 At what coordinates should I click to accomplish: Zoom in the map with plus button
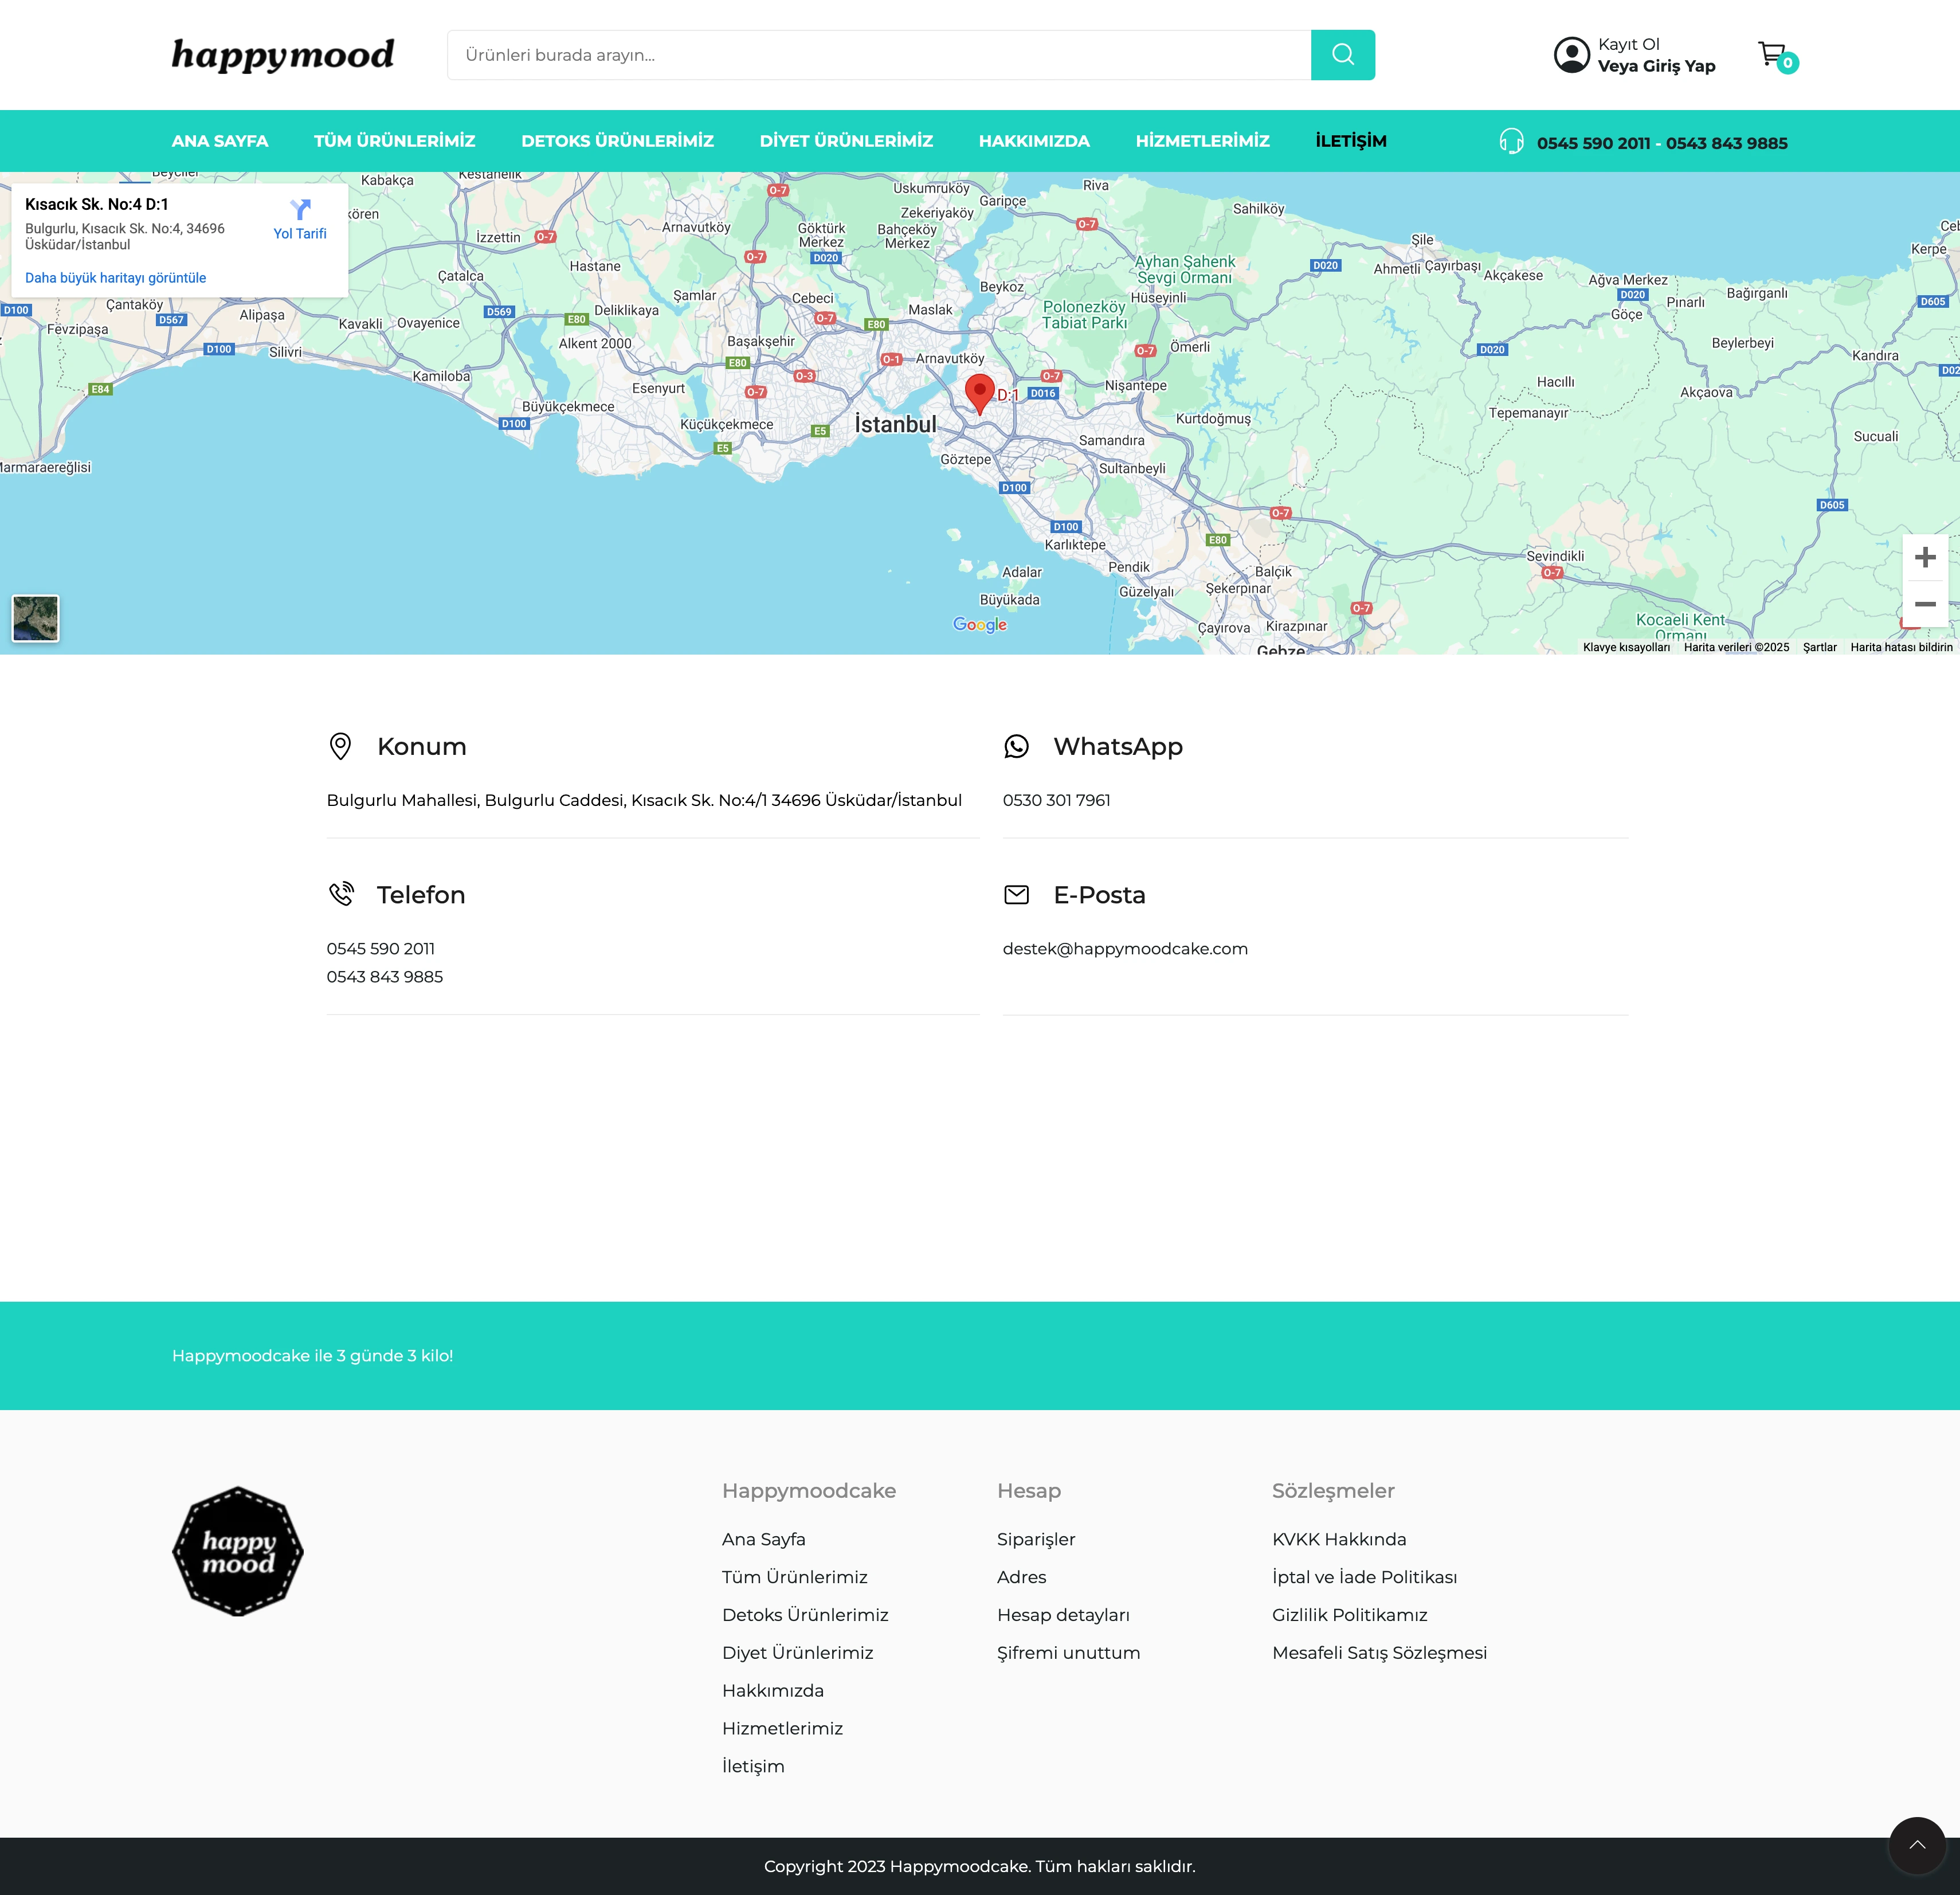(1924, 558)
